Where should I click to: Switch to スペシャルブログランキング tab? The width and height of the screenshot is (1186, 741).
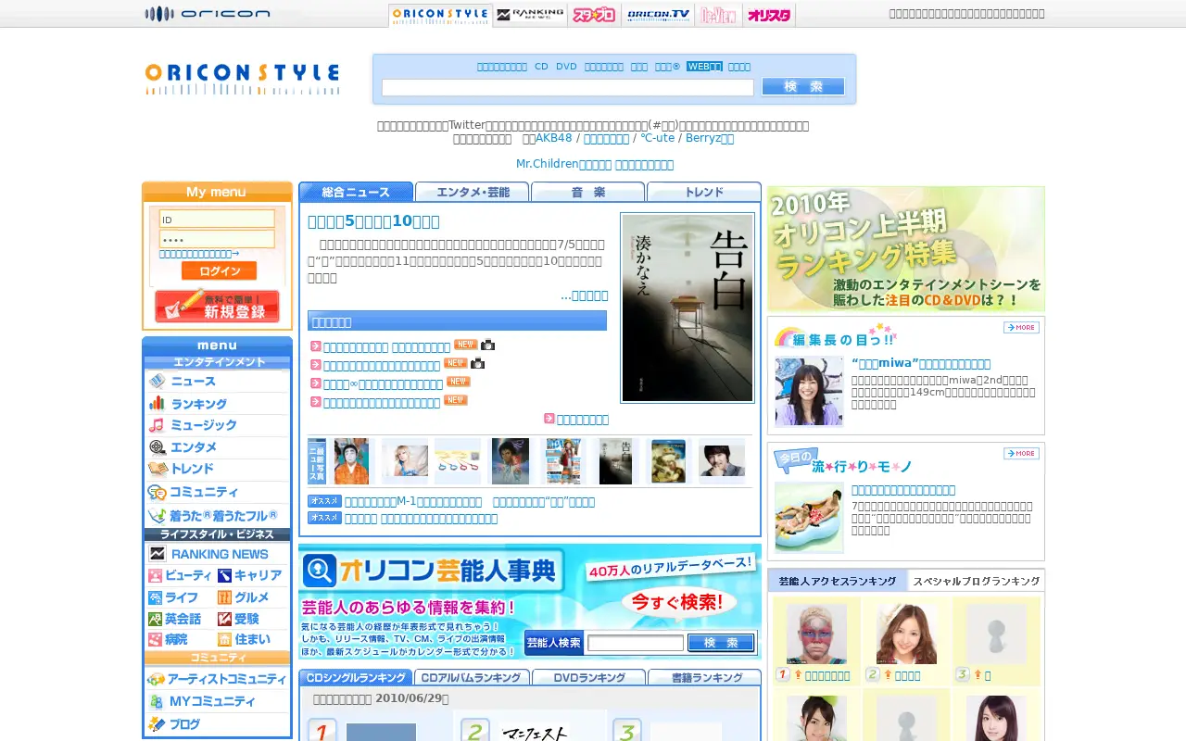(976, 581)
